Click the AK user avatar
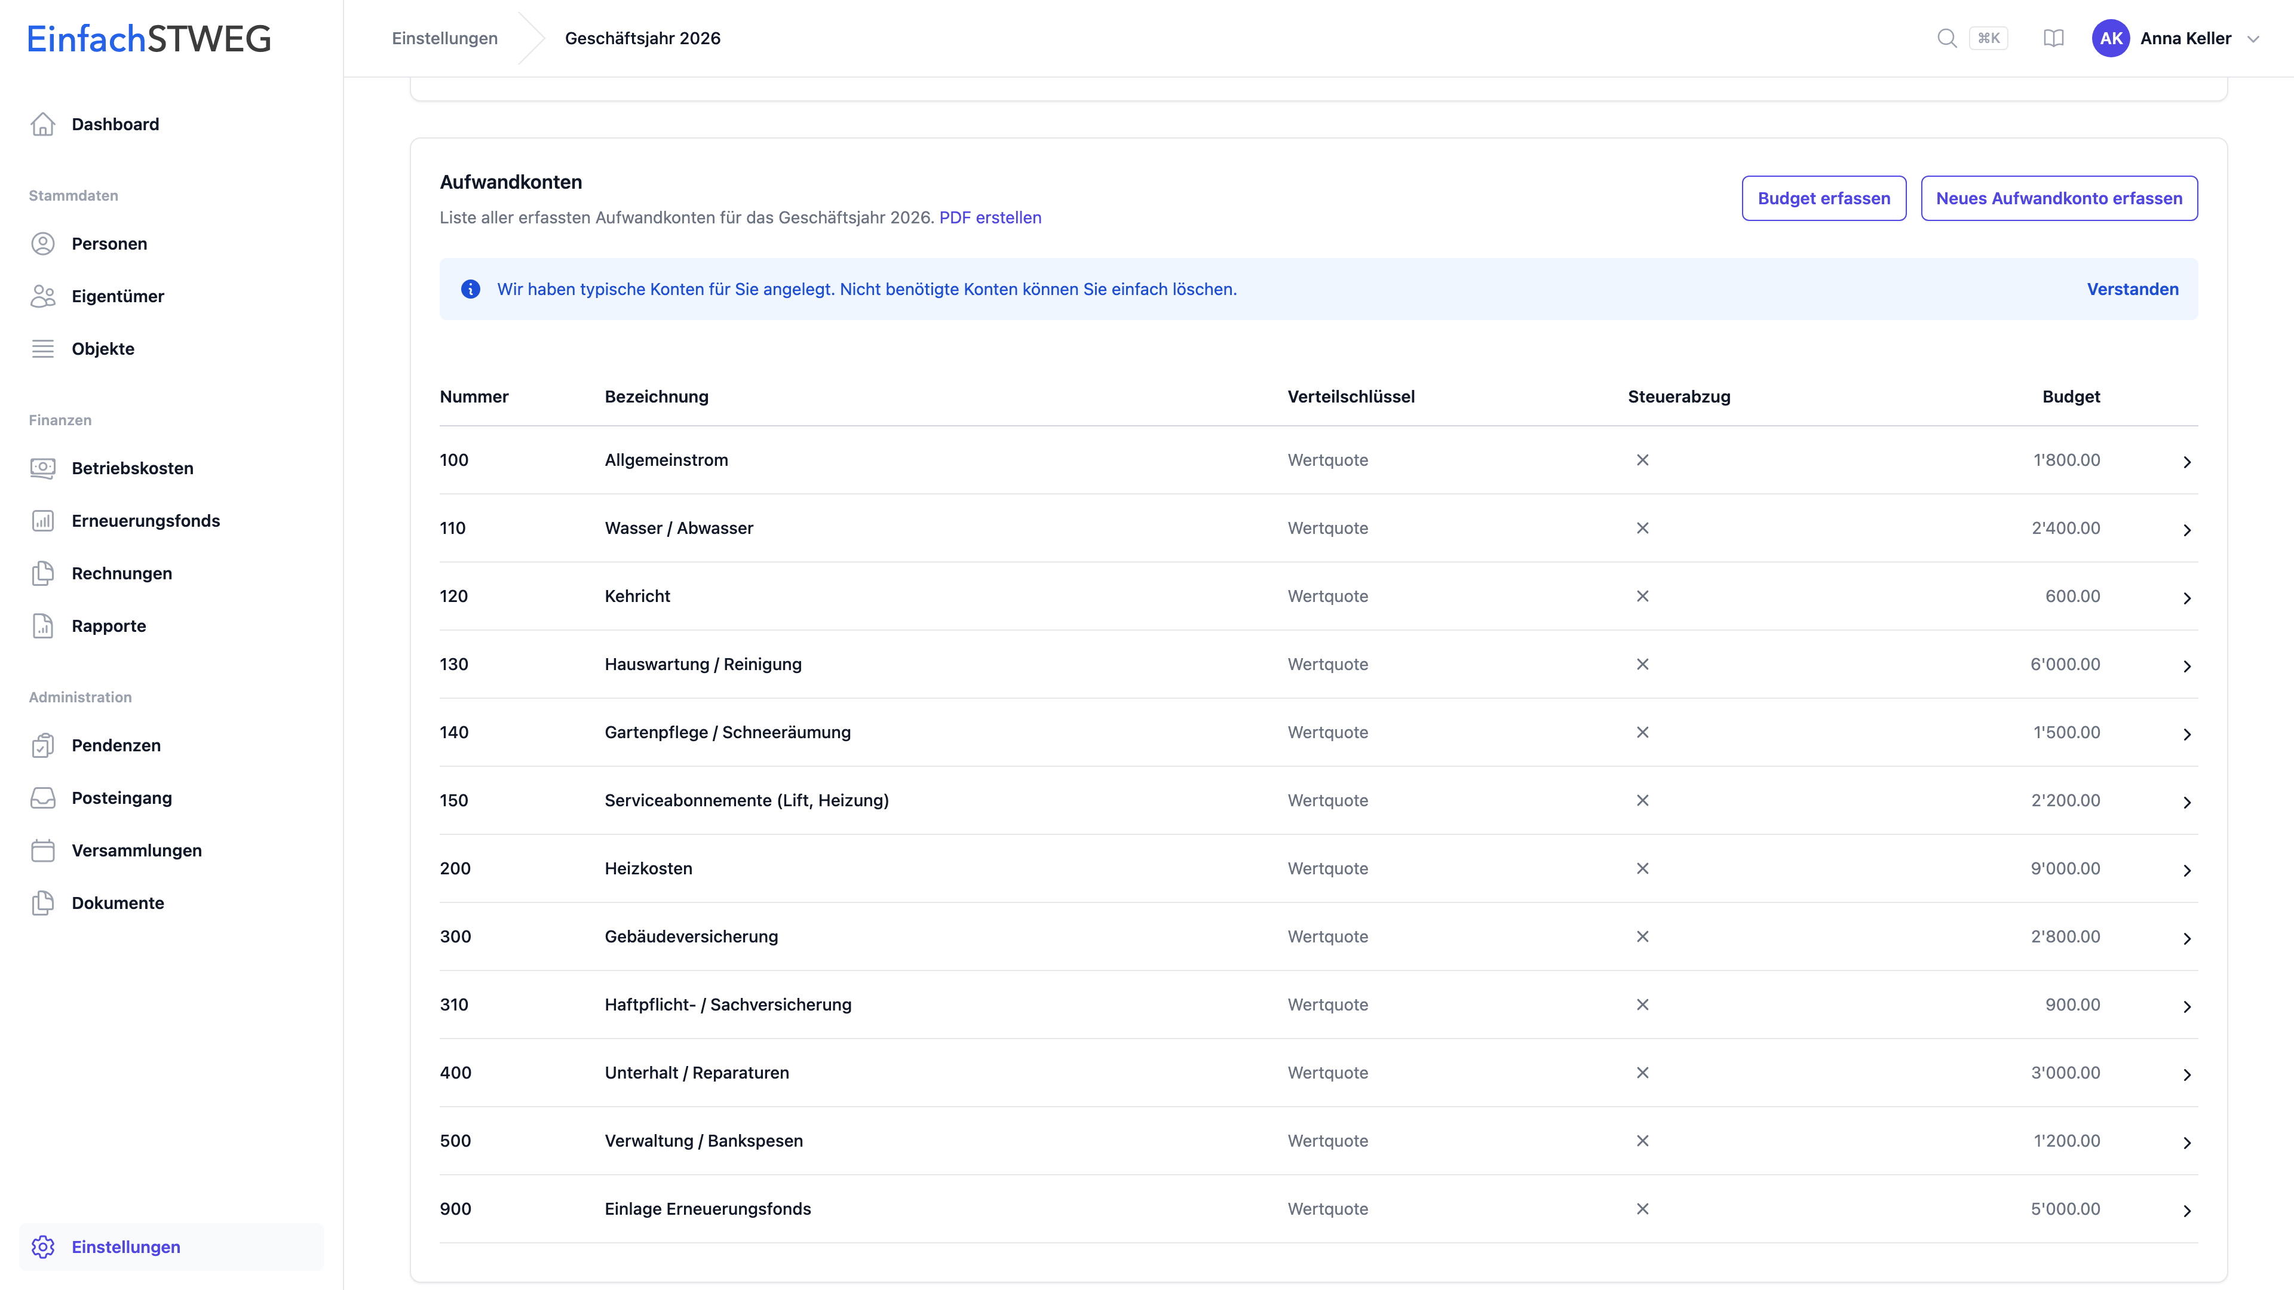 (x=2111, y=38)
